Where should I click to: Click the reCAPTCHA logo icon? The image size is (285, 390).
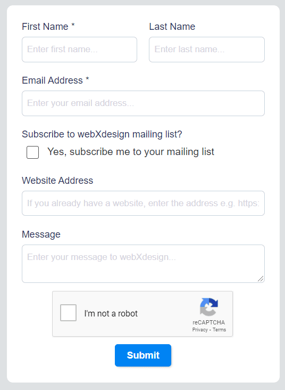coord(209,307)
